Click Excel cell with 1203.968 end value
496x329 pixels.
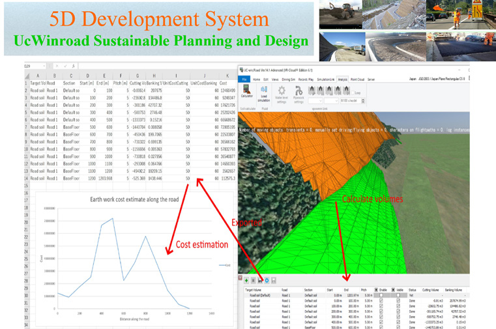(104, 179)
